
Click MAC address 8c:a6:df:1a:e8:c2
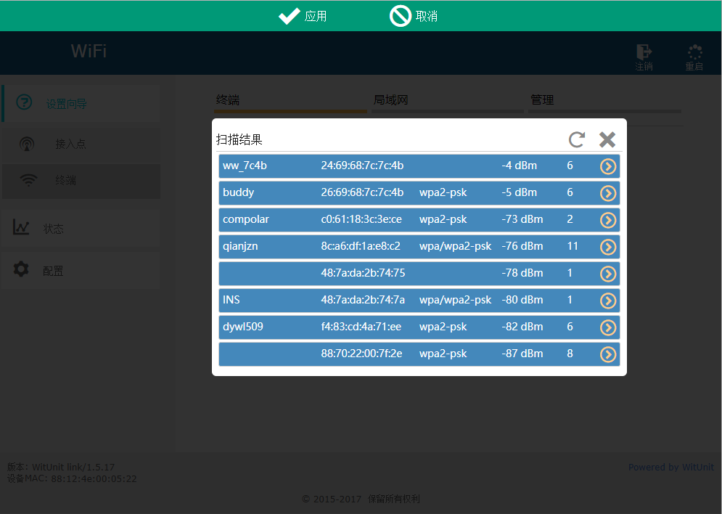tap(361, 246)
